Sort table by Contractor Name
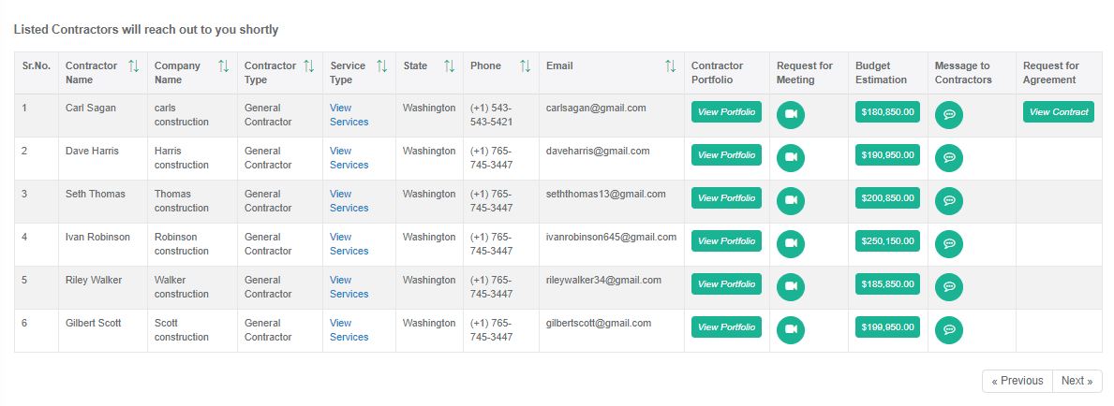Image resolution: width=1114 pixels, height=406 pixels. click(x=134, y=66)
